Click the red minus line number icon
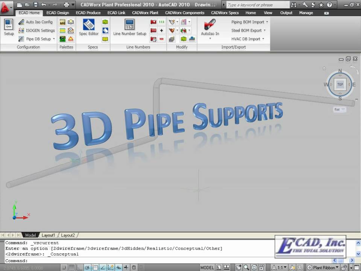Image resolution: width=361 pixels, height=271 pixels. pos(162,39)
